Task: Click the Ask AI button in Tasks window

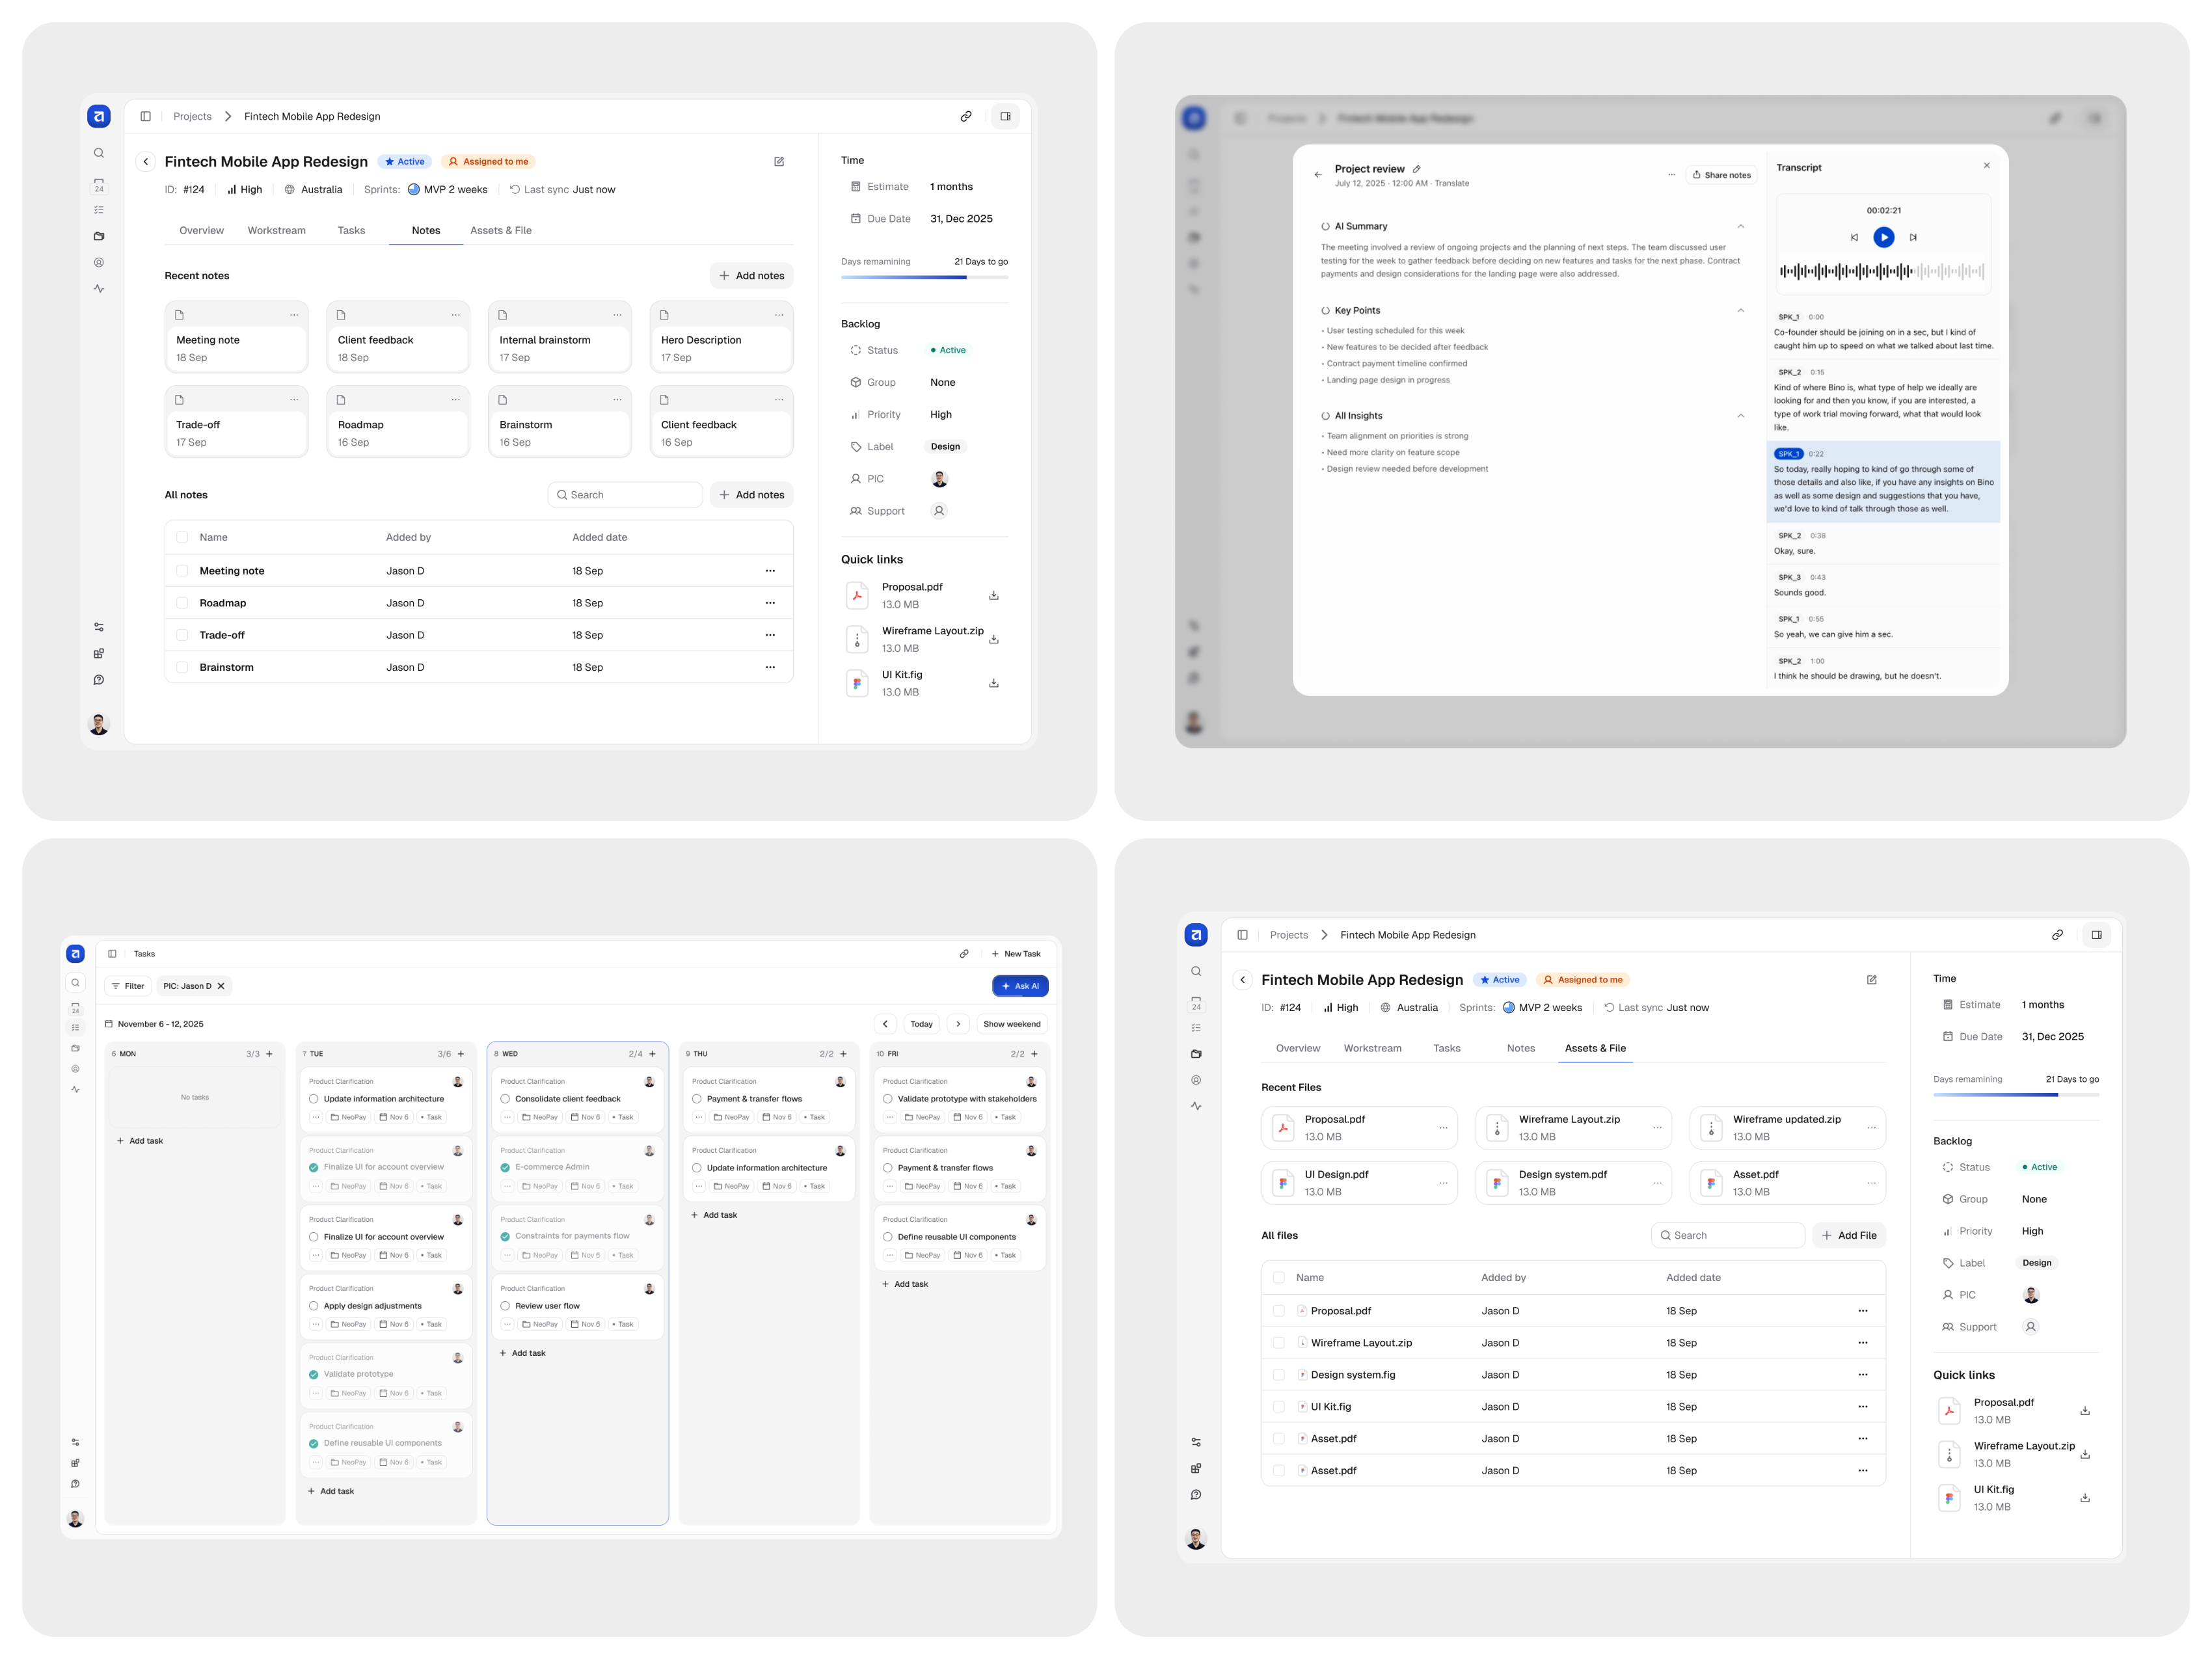Action: [x=1019, y=985]
